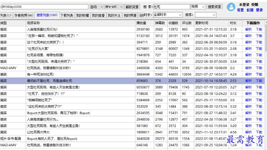Open the 我的收藏 tab
Screen dimensions: 267x150
pos(82,15)
